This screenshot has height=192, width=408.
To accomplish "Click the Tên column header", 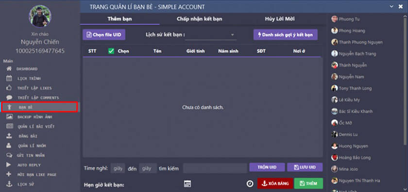I will (157, 51).
